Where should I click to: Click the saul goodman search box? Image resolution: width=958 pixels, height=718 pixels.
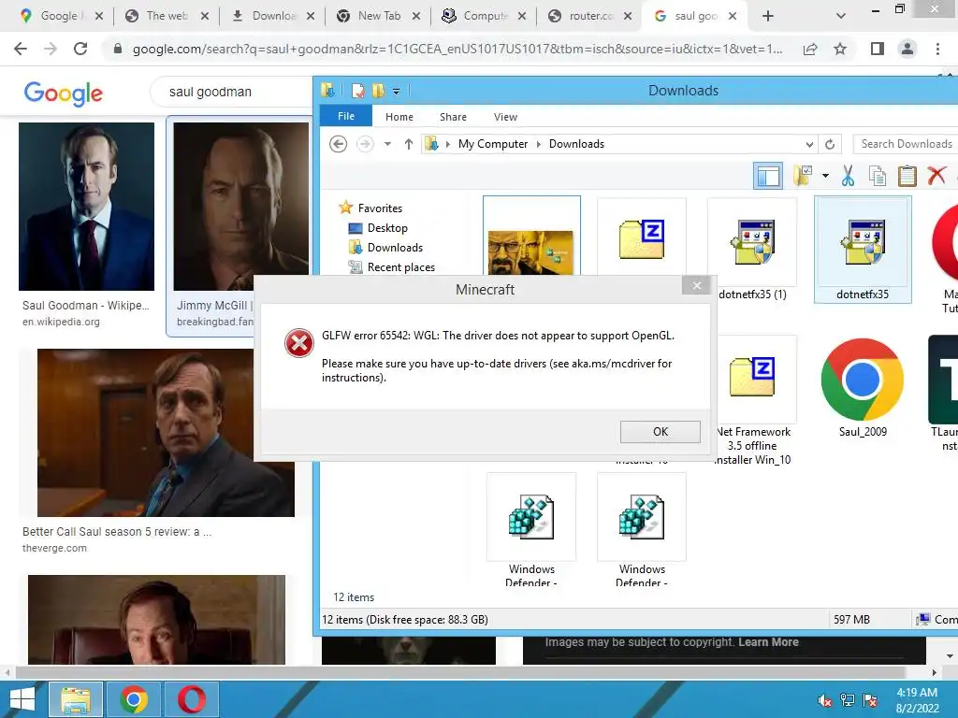[232, 93]
